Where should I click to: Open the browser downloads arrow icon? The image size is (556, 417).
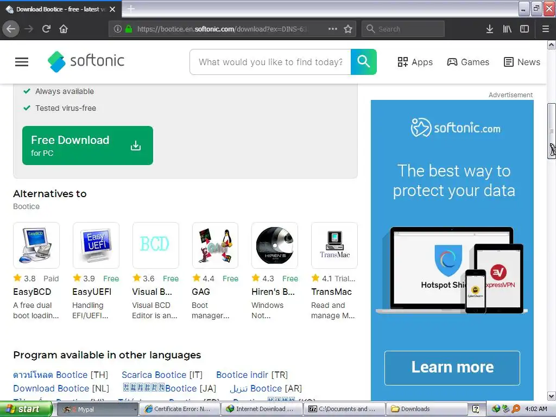tap(490, 29)
